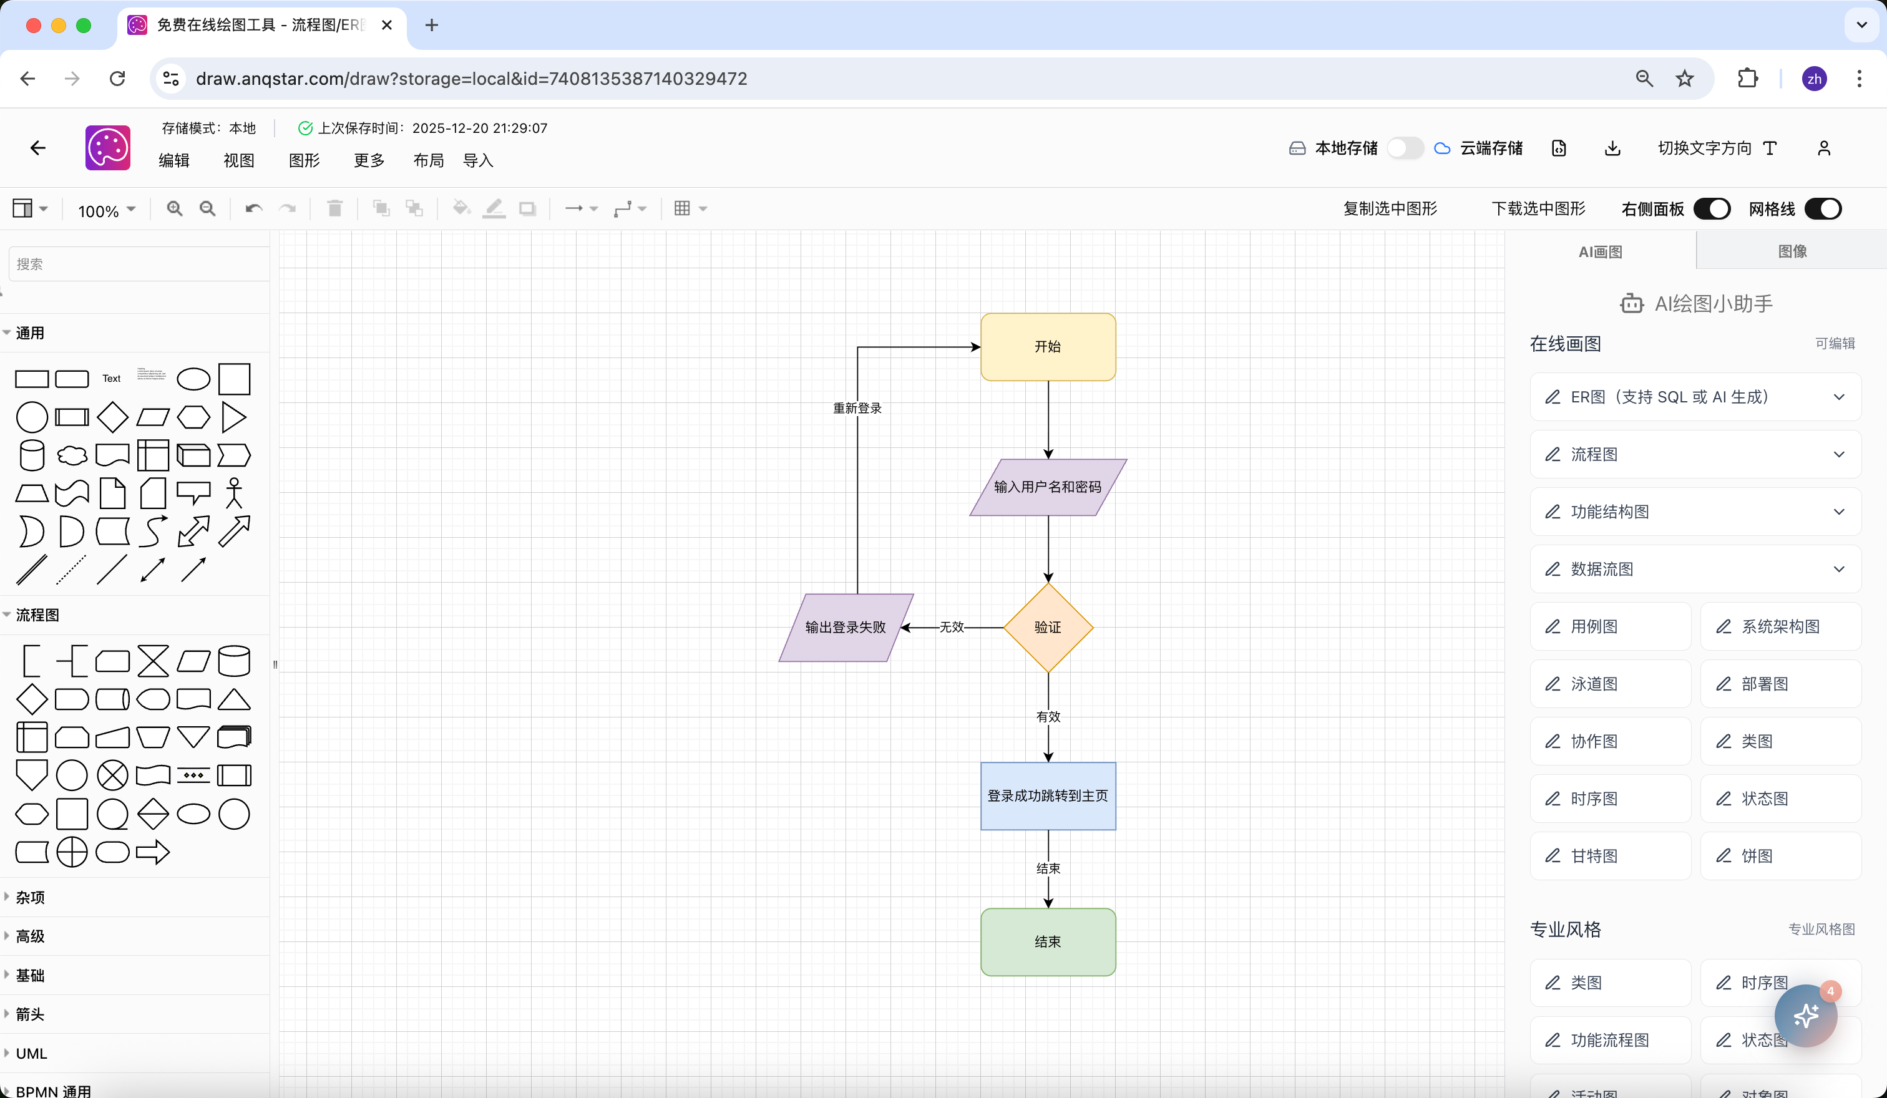Click the line color pencil icon

(494, 209)
